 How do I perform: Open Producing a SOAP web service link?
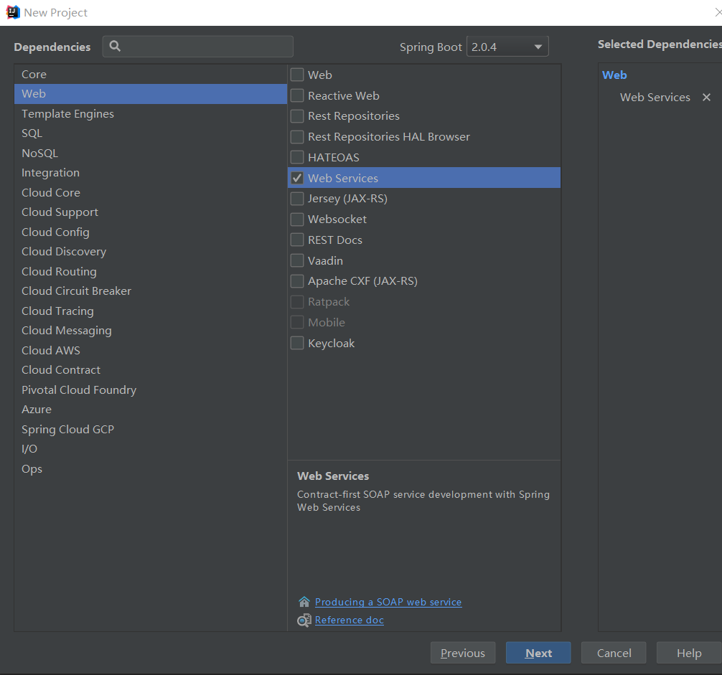point(388,602)
